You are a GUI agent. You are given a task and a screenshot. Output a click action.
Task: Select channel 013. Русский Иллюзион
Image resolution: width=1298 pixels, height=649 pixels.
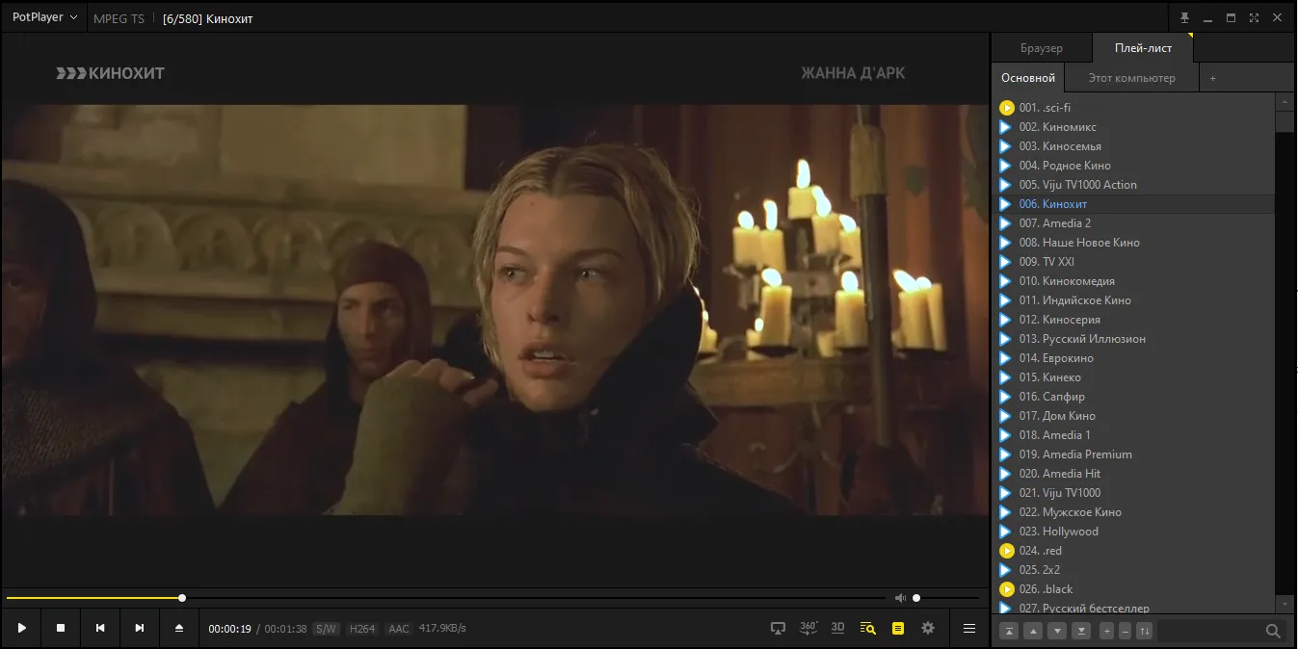(1133, 339)
